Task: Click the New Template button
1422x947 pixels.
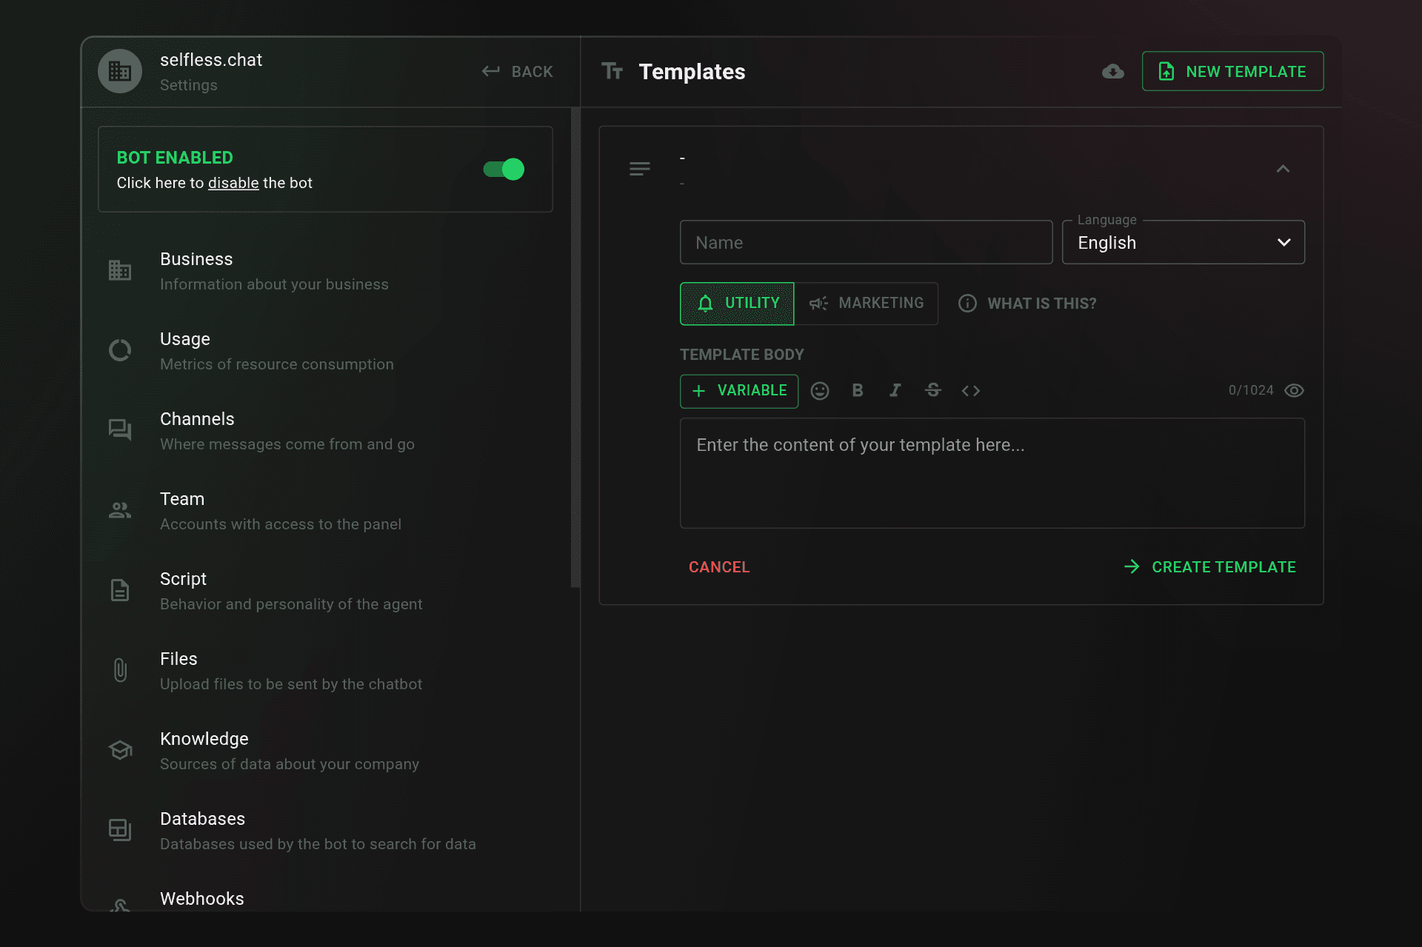Action: point(1232,72)
